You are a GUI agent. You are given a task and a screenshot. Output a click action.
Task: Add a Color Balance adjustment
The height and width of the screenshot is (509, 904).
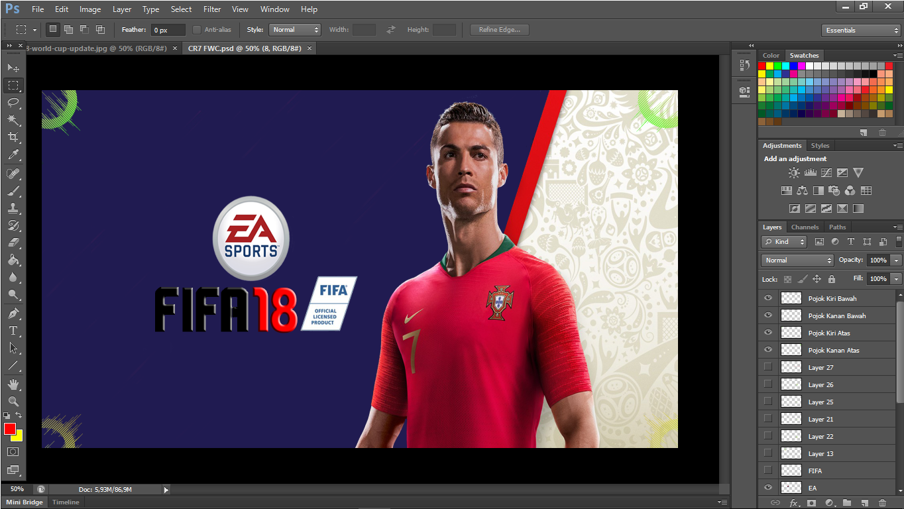pos(802,190)
